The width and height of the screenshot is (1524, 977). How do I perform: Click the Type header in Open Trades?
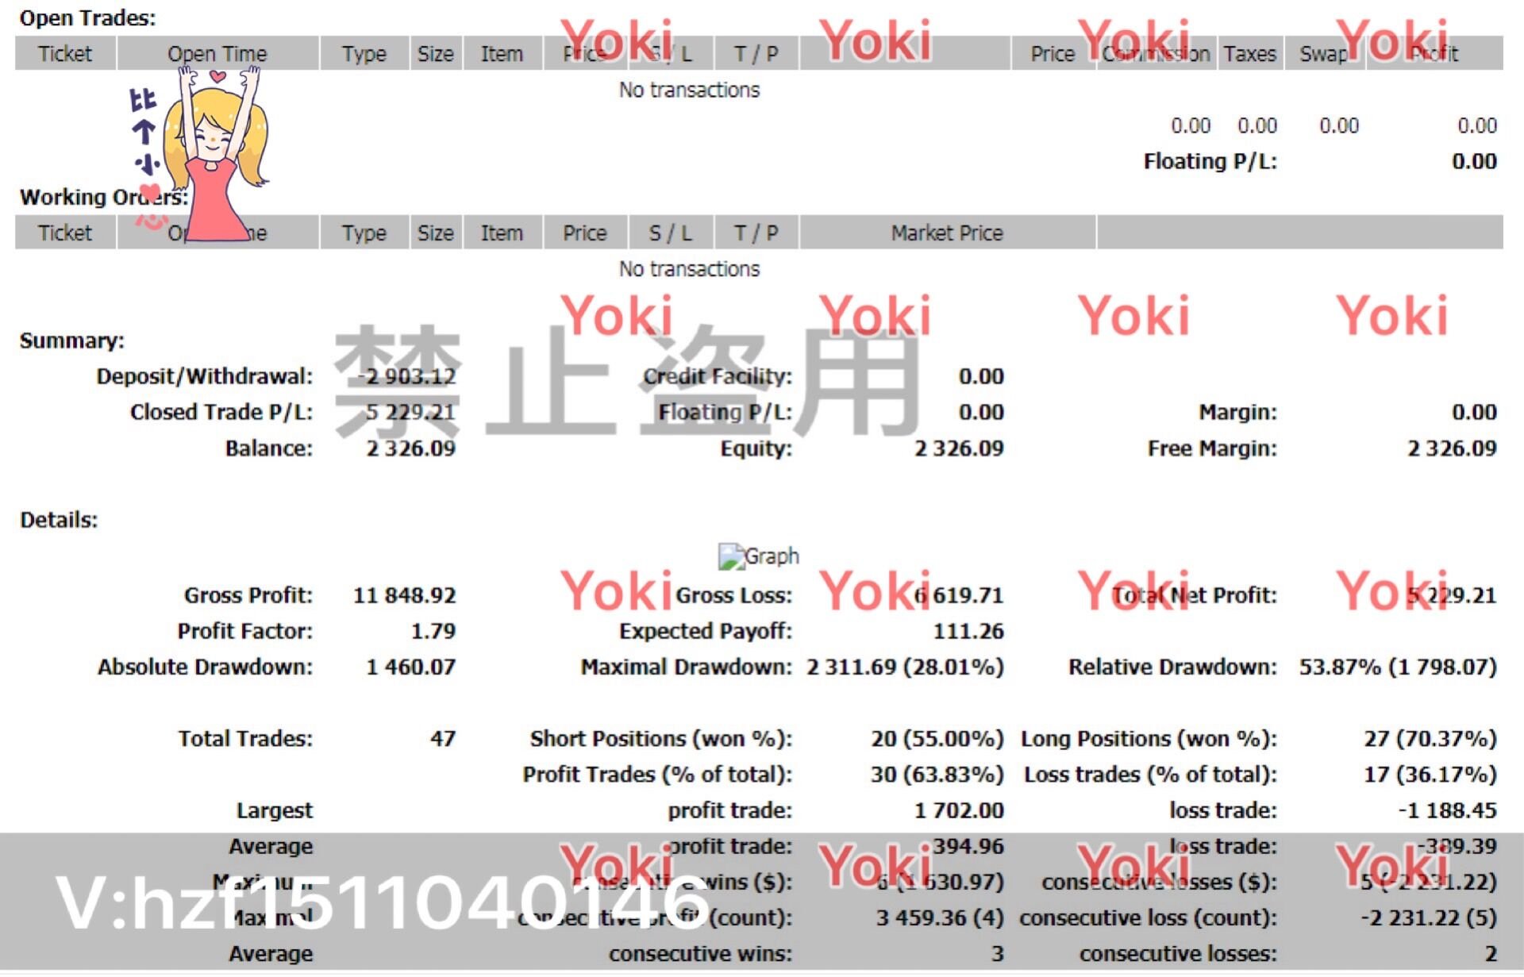(x=364, y=54)
